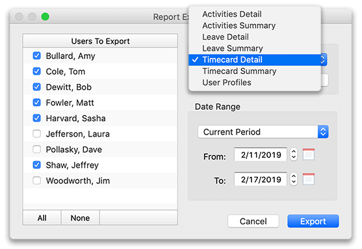Screen dimensions: 362x249
Task: Click the To date stepper arrows
Action: click(294, 179)
